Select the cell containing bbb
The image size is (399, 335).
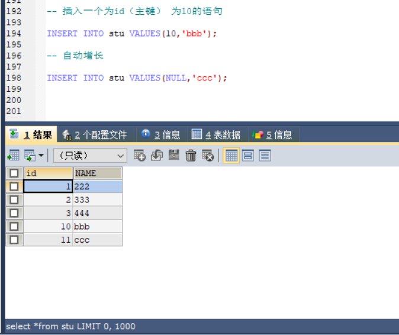click(98, 226)
